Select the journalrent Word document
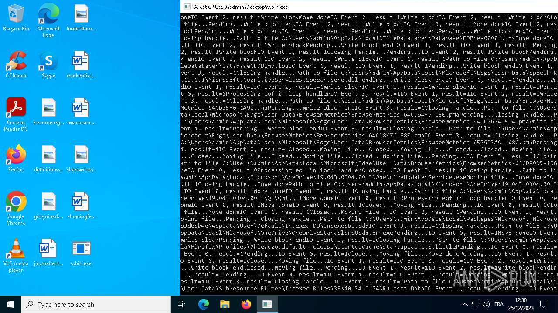 [48, 253]
